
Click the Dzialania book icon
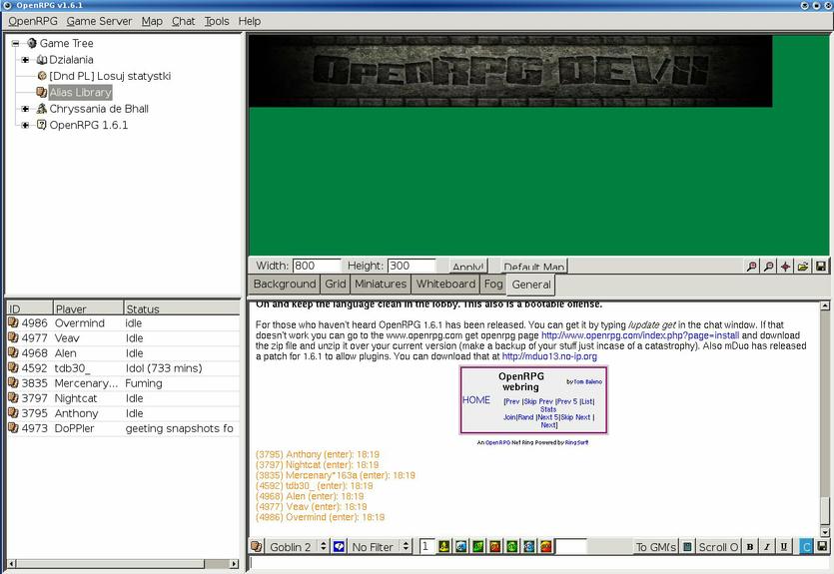42,60
